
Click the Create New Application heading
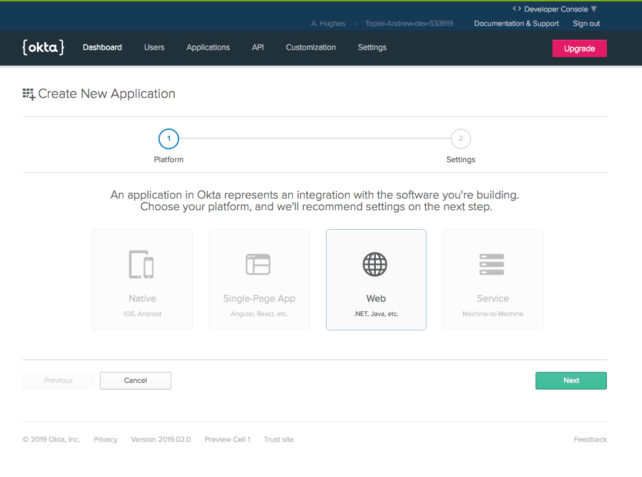click(x=106, y=93)
